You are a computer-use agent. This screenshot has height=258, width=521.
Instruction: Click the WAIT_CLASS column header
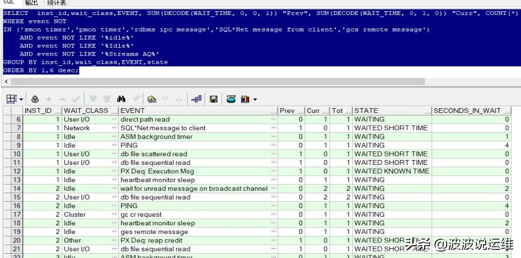pyautogui.click(x=86, y=111)
